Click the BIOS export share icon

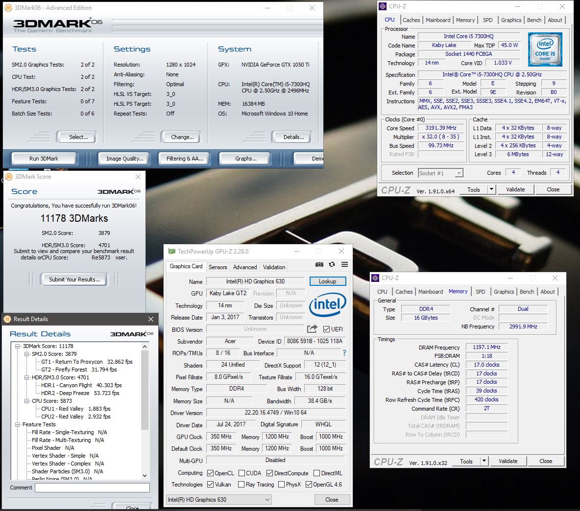(312, 329)
